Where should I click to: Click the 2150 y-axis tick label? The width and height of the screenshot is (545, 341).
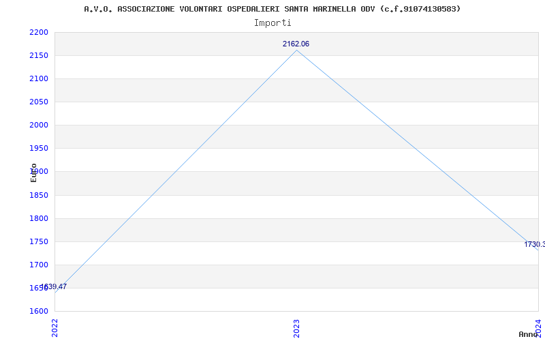click(39, 56)
